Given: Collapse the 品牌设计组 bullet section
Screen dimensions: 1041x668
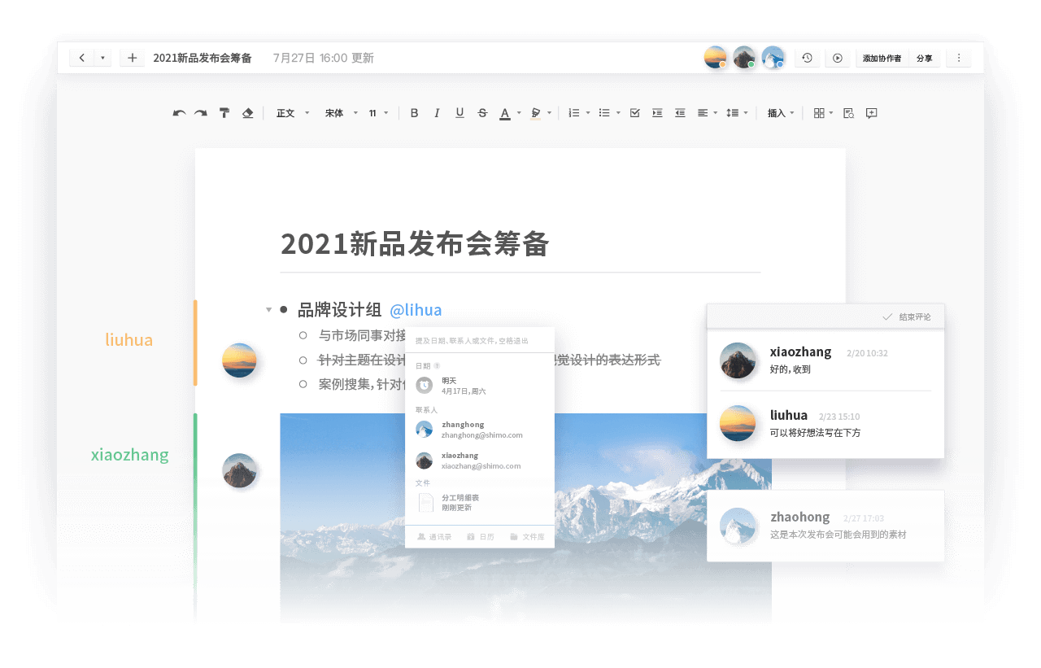Looking at the screenshot, I should [268, 309].
